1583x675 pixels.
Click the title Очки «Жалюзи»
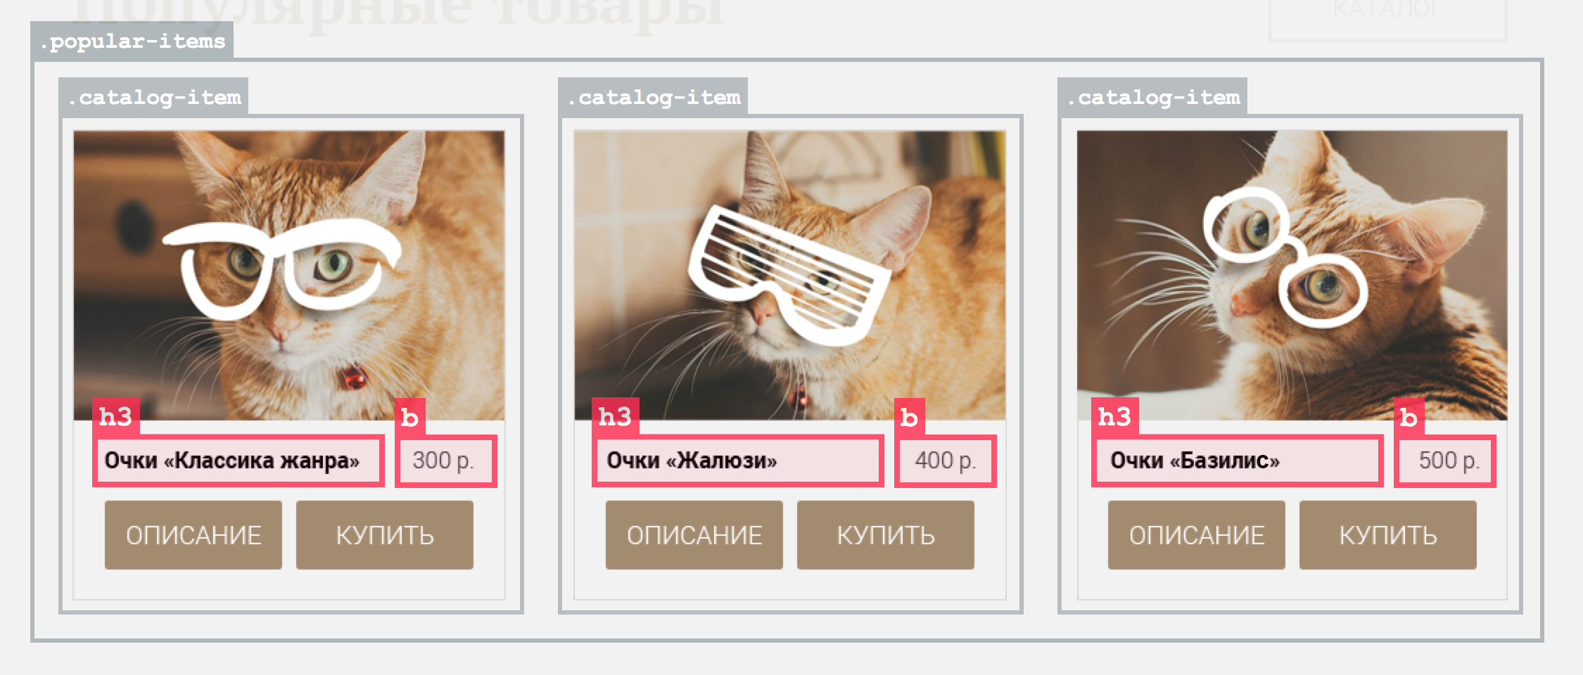coord(692,461)
